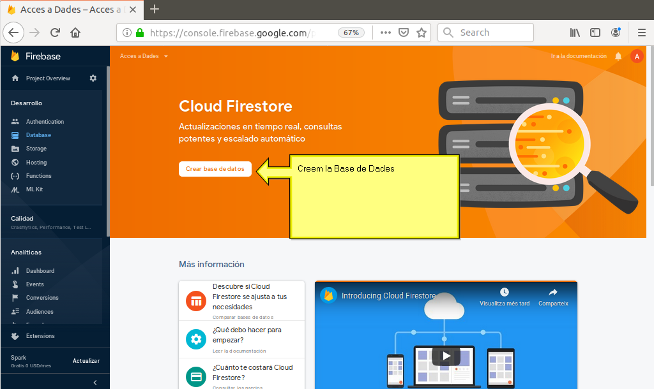Open Analytics Dashboard

point(40,271)
